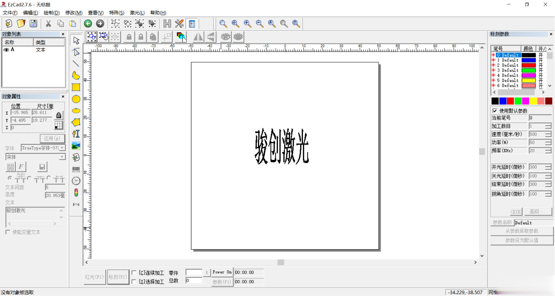This screenshot has width=555, height=296.
Task: Increase processing count stepper
Action: tap(548, 125)
